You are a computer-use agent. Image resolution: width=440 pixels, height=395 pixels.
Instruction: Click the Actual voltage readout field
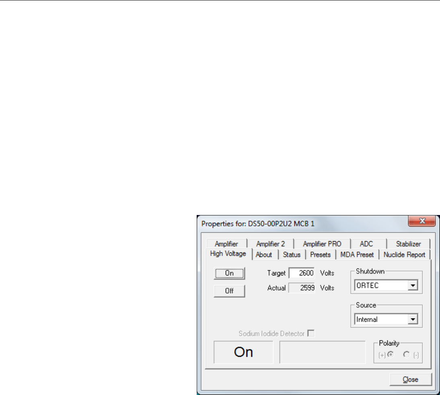(302, 288)
